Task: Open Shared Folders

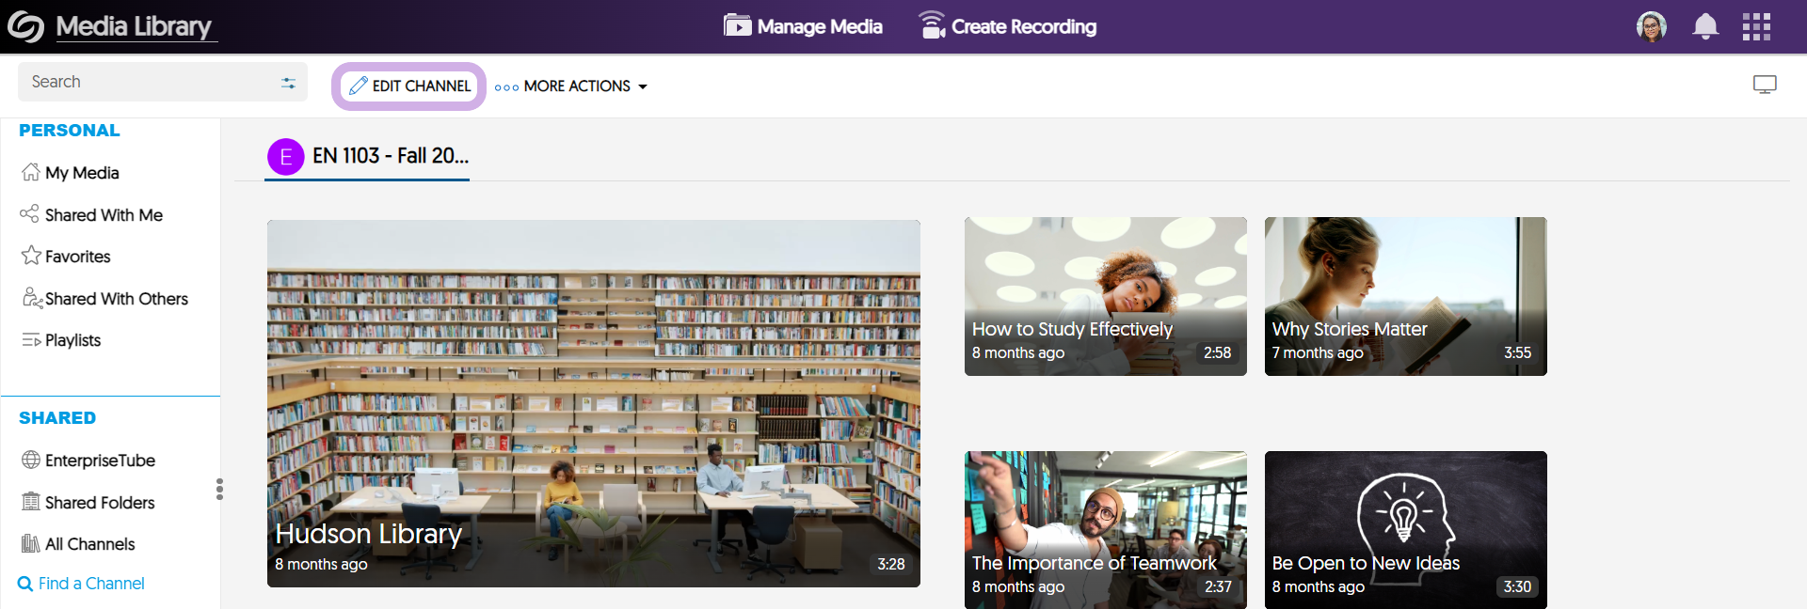Action: click(x=100, y=503)
